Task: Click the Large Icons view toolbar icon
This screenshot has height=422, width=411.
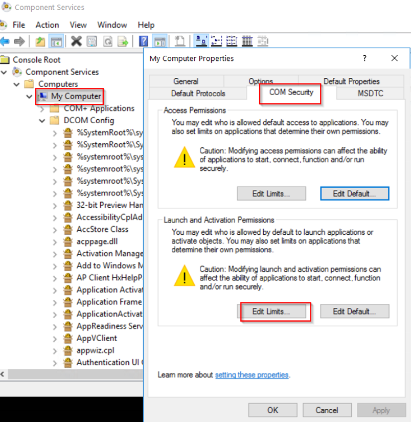Action: tap(201, 41)
